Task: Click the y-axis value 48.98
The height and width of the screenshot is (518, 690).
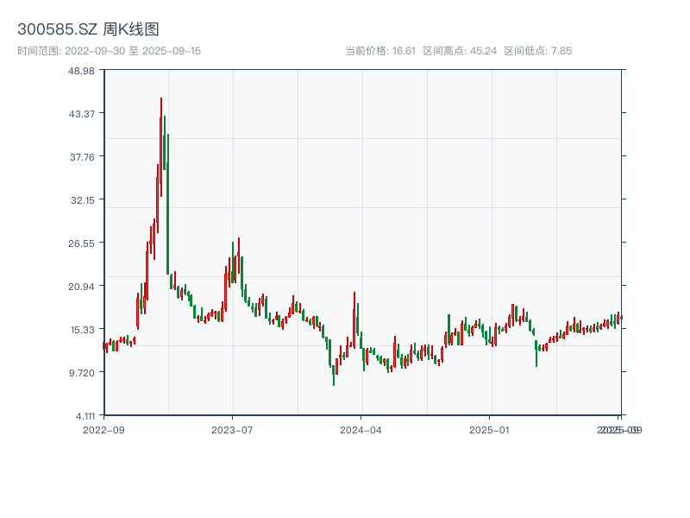Action: tap(81, 71)
